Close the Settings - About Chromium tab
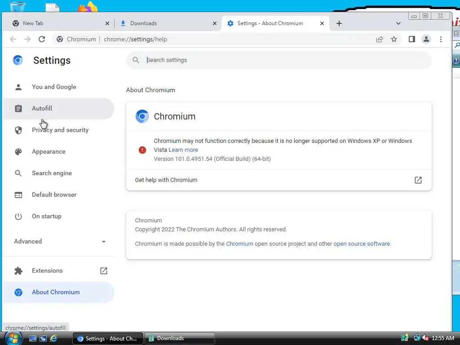460x345 pixels. coord(322,23)
